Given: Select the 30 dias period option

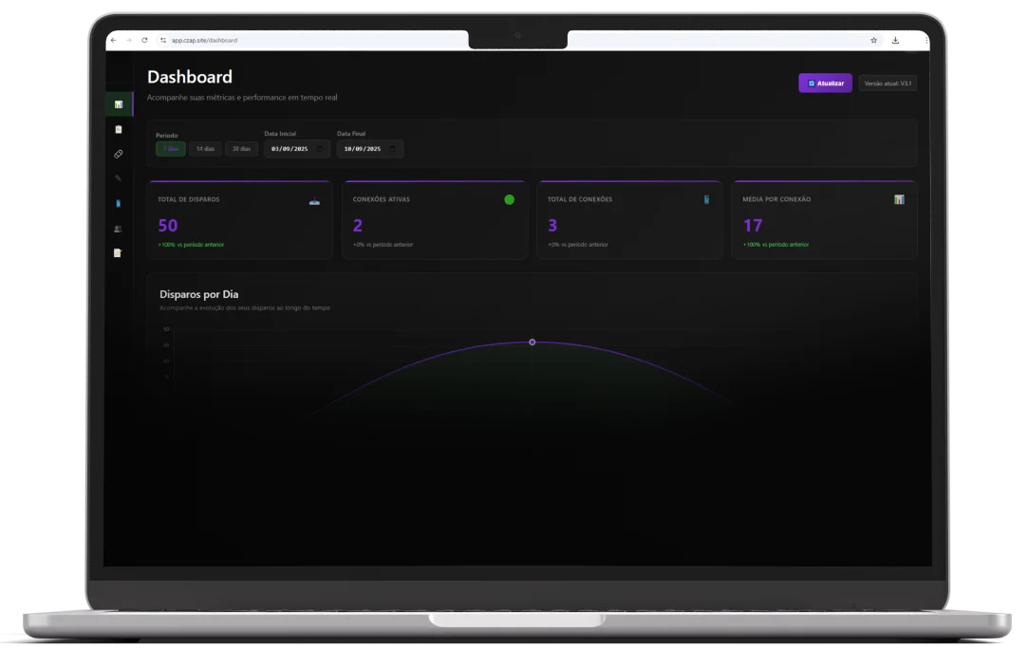Looking at the screenshot, I should pos(241,149).
